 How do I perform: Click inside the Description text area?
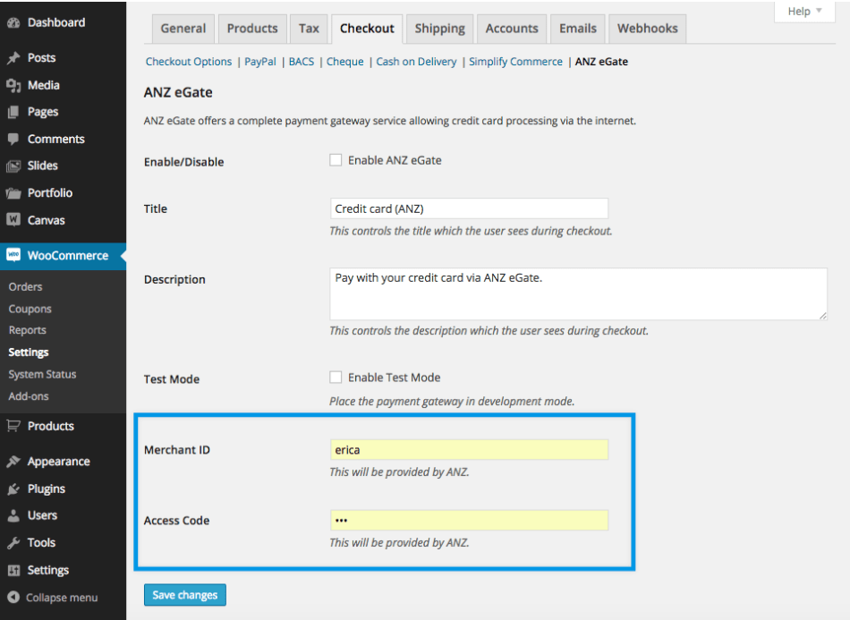coord(578,293)
